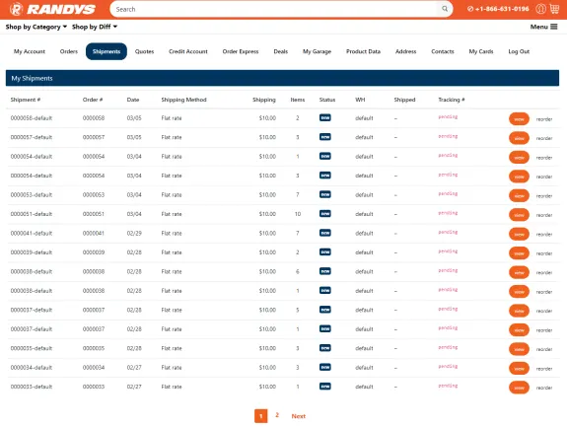This screenshot has width=567, height=427.
Task: Click the new status badge for shipment 0000033-default
Action: point(325,387)
